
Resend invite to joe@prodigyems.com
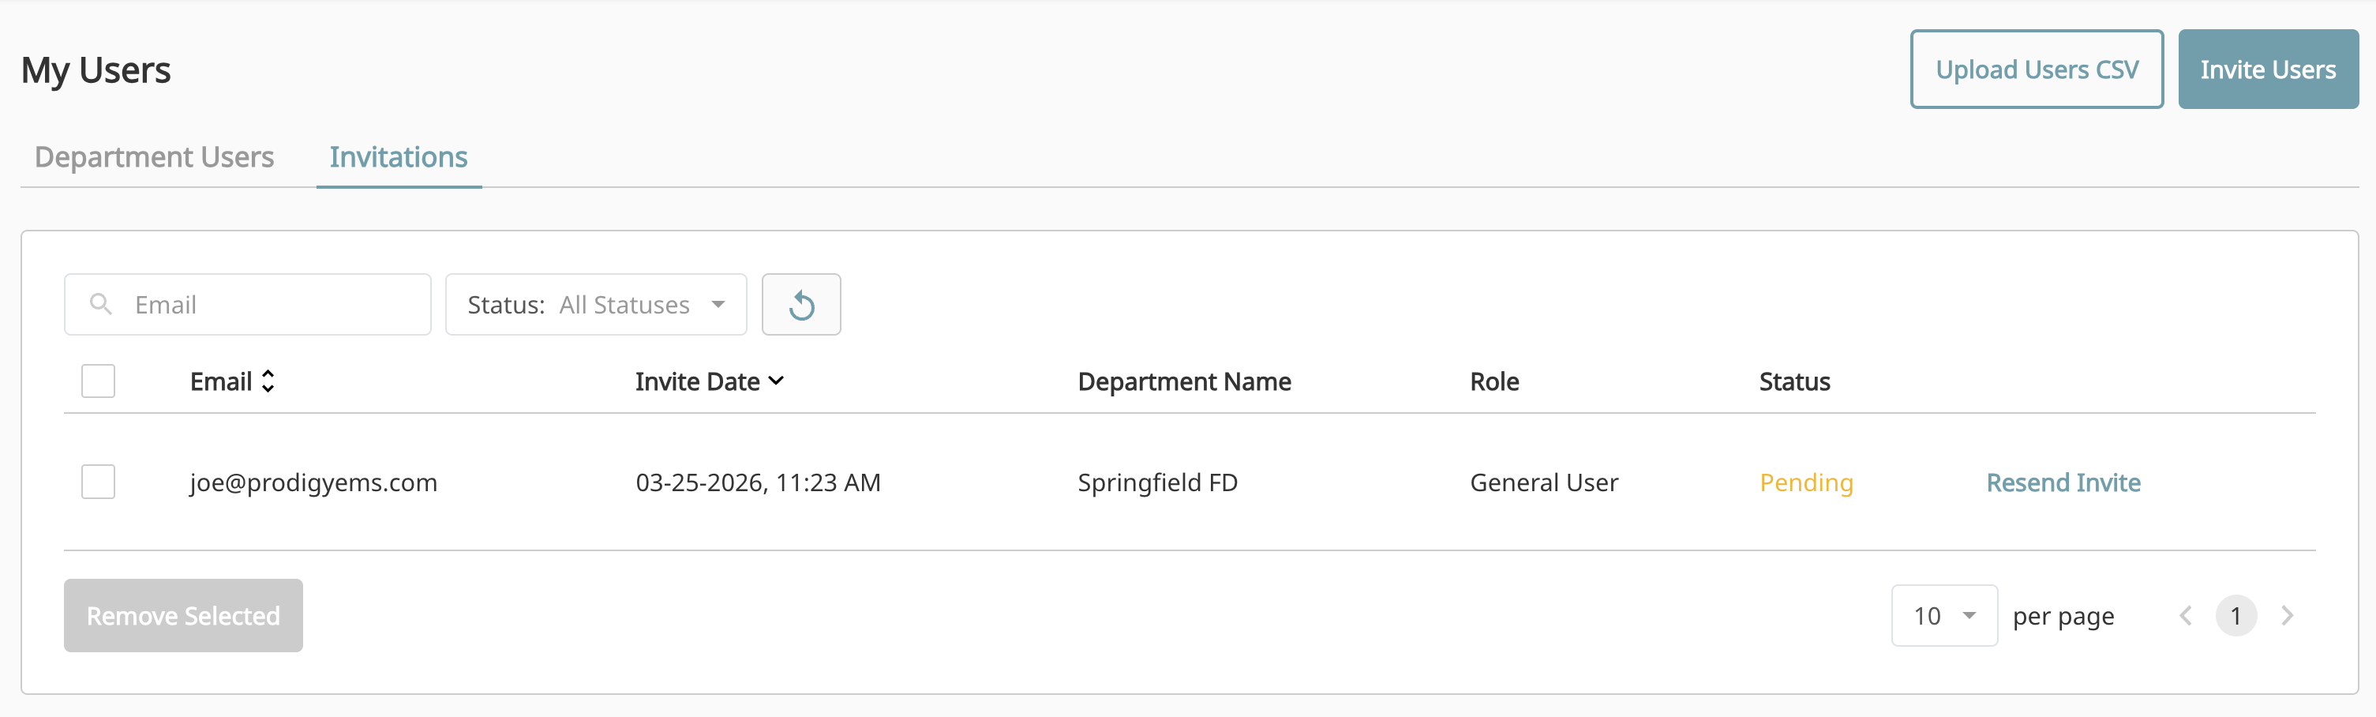click(x=2063, y=481)
